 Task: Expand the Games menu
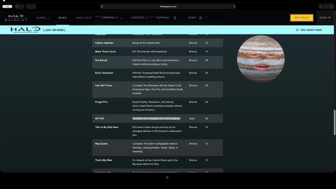pyautogui.click(x=43, y=18)
